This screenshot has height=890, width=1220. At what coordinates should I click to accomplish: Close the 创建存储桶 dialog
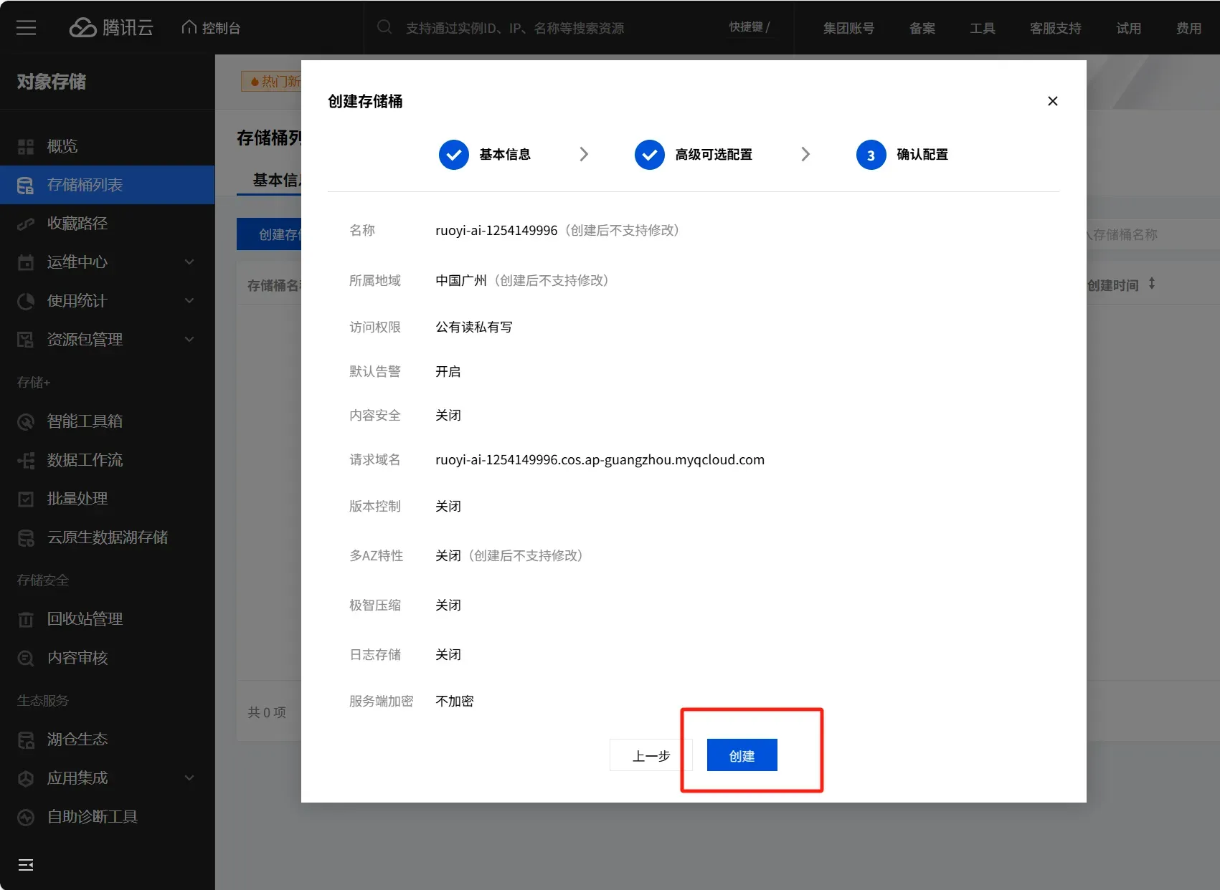[x=1052, y=101]
